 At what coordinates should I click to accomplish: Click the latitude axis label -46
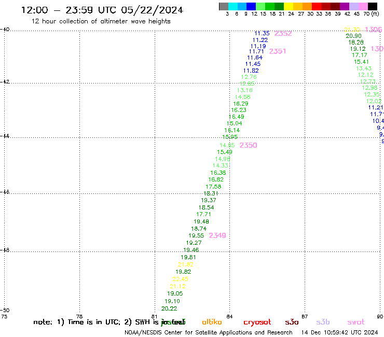coord(5,192)
